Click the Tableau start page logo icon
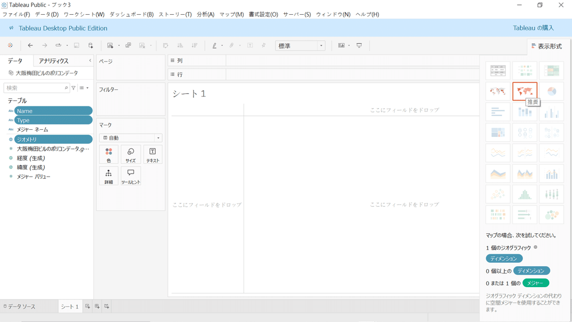The image size is (572, 322). pos(10,45)
